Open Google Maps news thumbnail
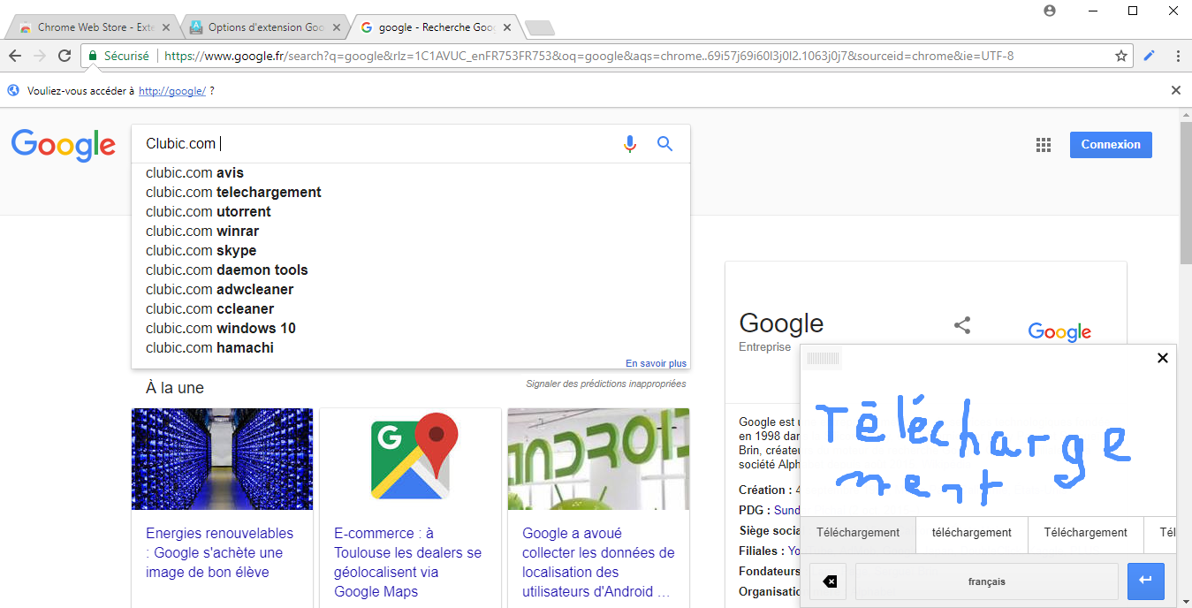Image resolution: width=1192 pixels, height=608 pixels. click(x=410, y=459)
